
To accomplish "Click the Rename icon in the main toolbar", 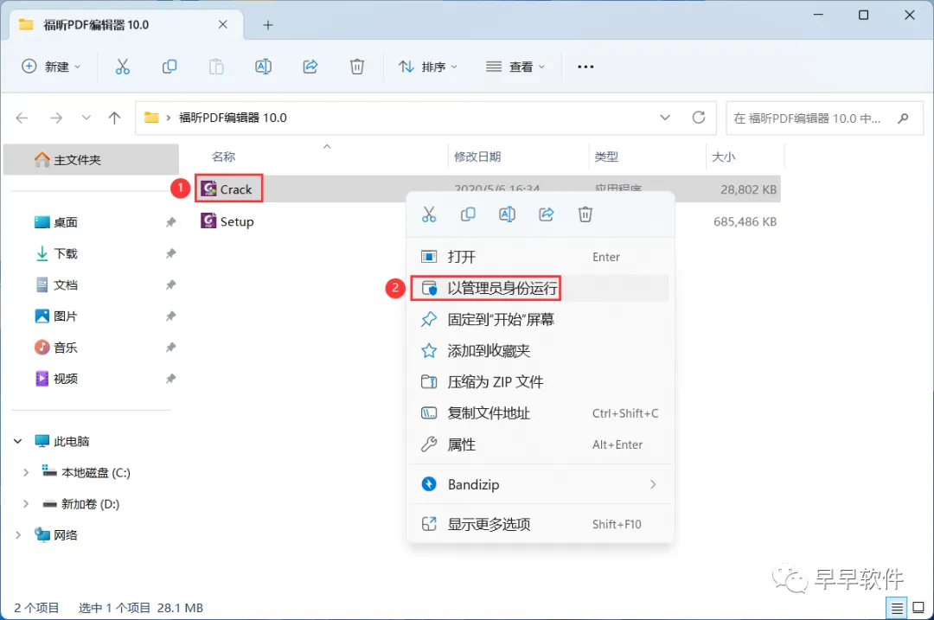I will pos(263,67).
